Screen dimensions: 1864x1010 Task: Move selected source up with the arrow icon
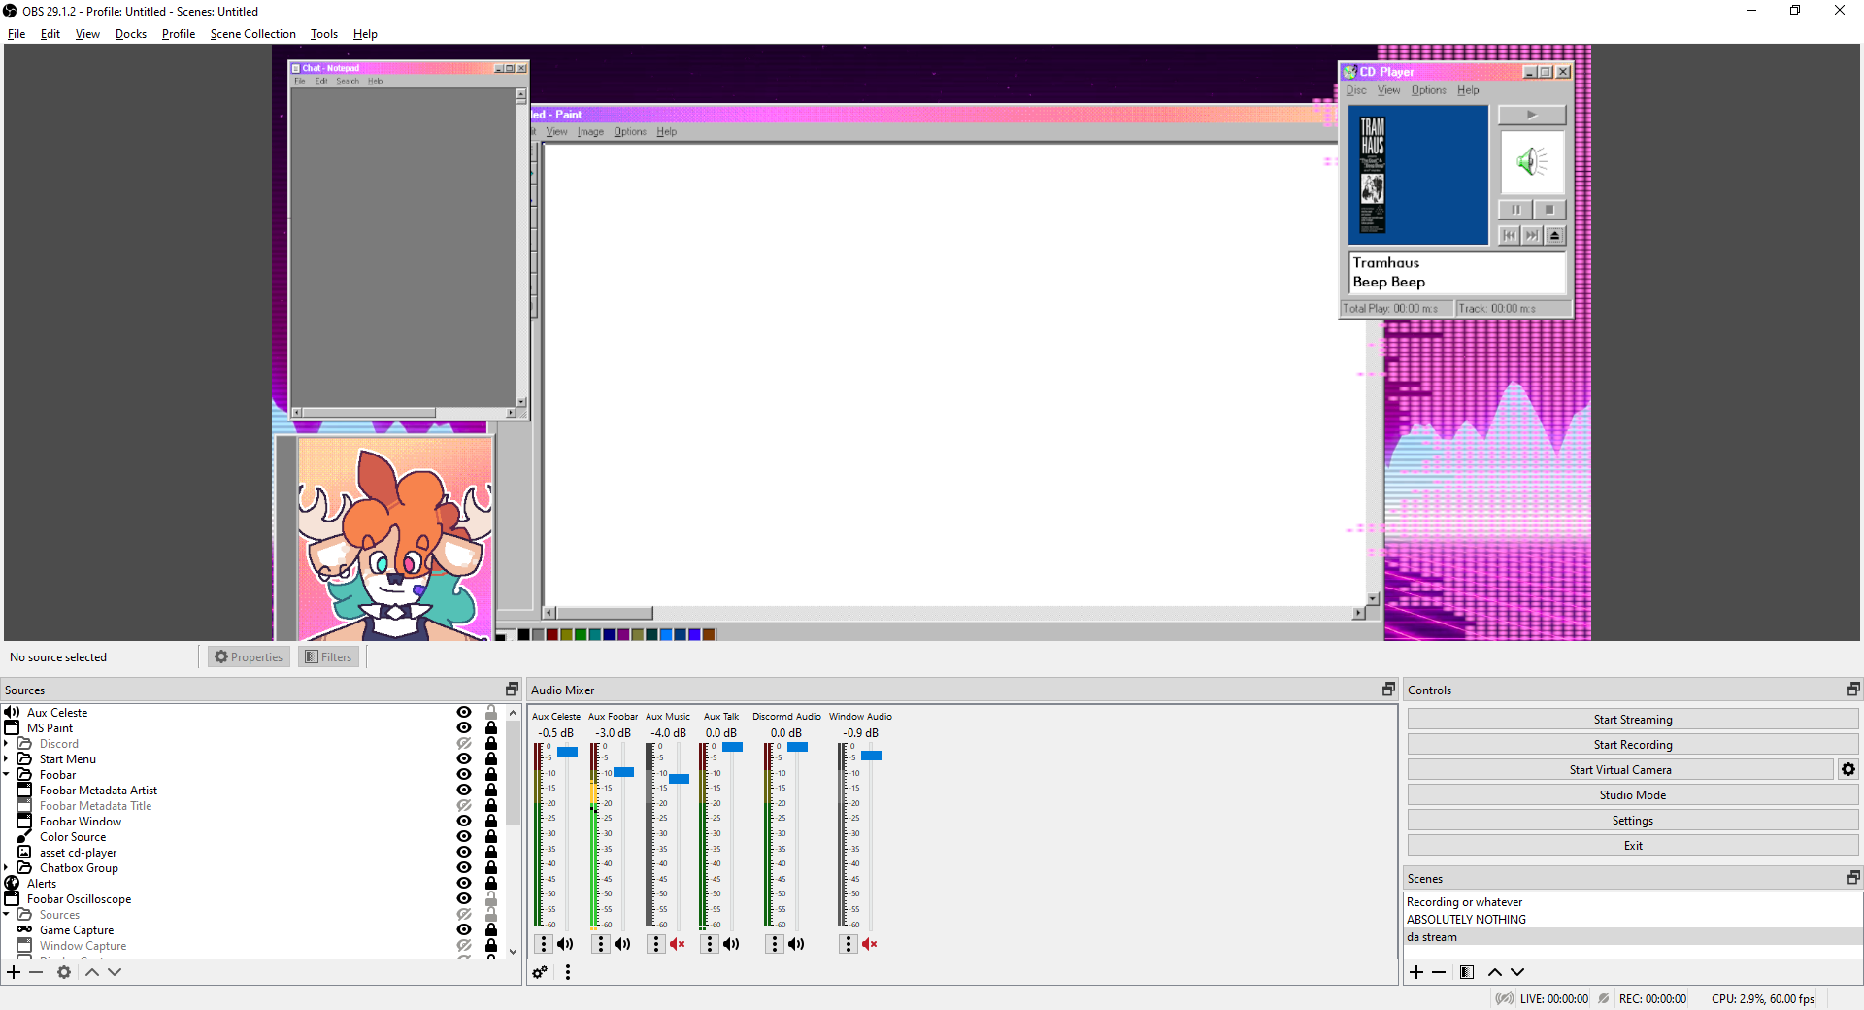point(92,972)
